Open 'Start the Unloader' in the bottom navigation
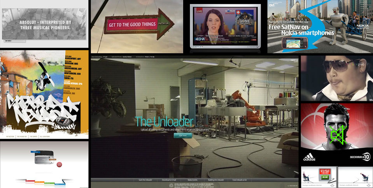373x188 pixels. (145, 180)
